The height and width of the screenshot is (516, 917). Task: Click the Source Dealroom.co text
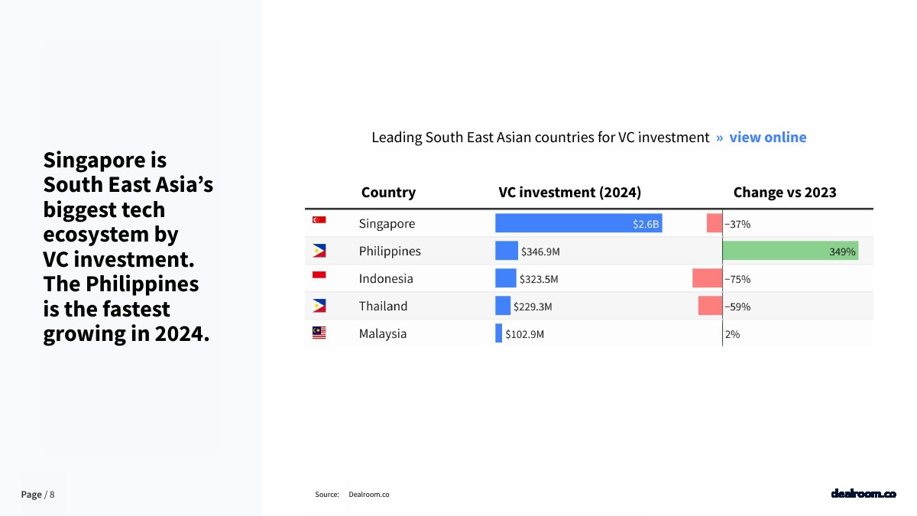click(x=352, y=495)
